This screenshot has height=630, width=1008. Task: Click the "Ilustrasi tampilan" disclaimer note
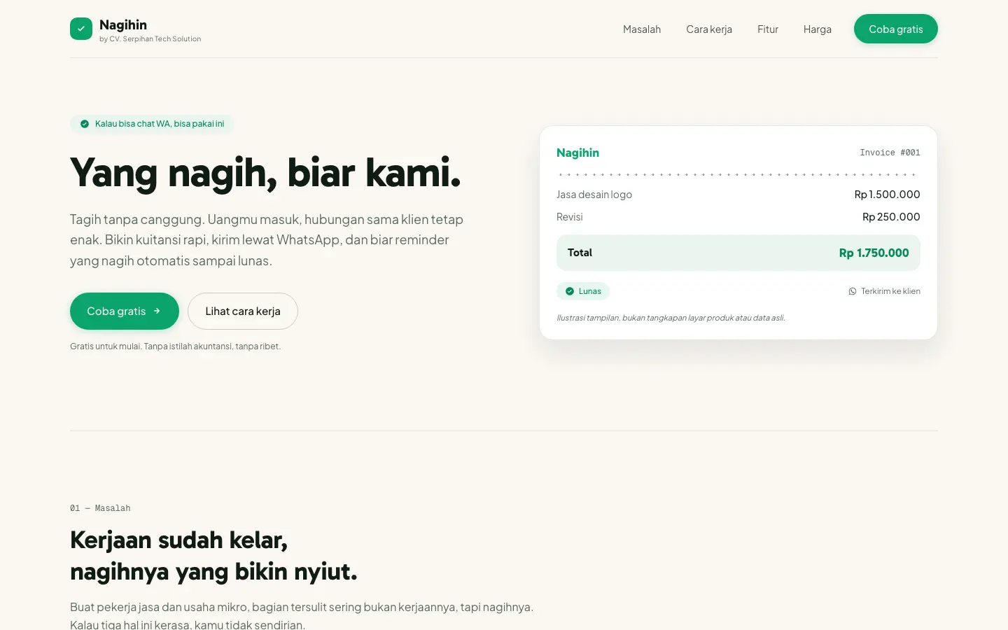pos(671,318)
